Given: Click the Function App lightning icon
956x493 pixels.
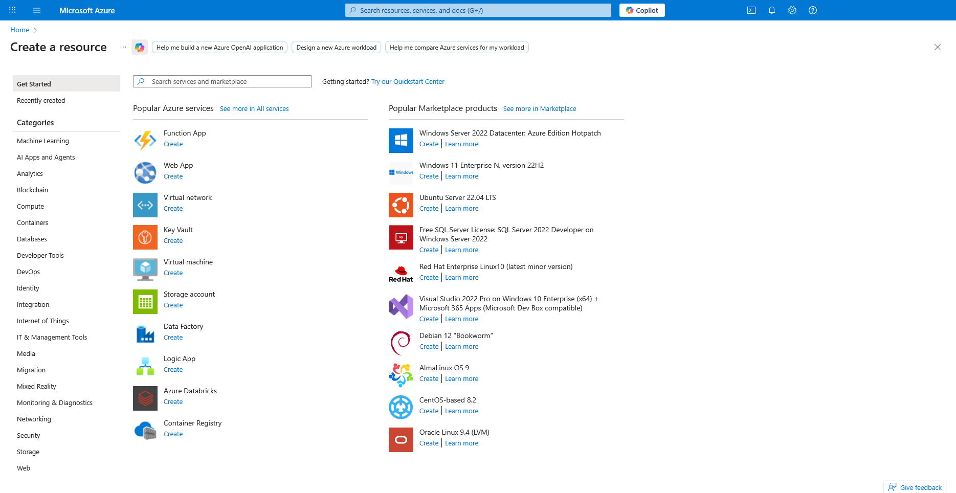Looking at the screenshot, I should click(x=145, y=140).
